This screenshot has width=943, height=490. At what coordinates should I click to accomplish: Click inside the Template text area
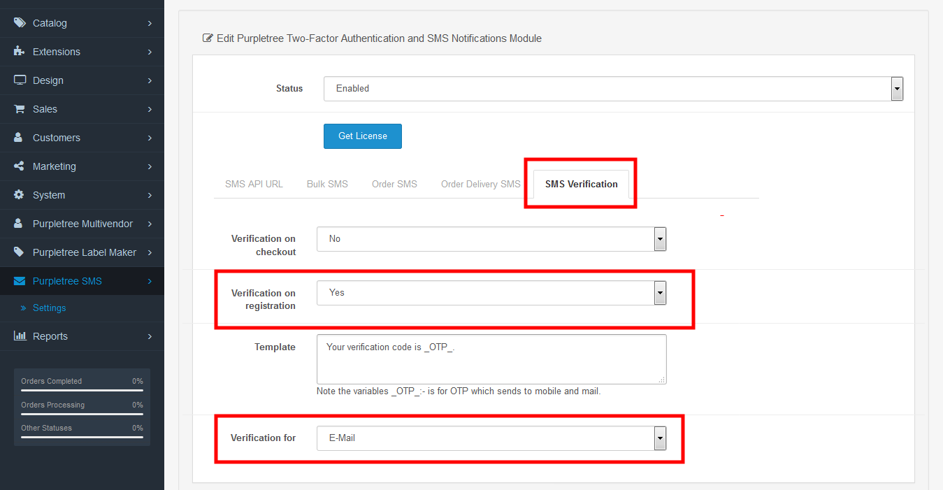[491, 359]
